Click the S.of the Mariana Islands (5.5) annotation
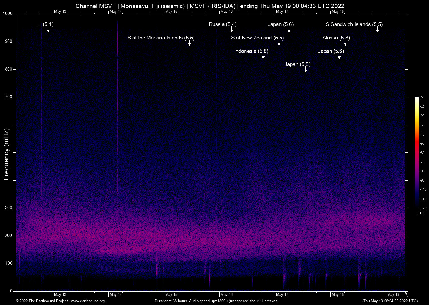This screenshot has width=429, height=305. [x=161, y=38]
